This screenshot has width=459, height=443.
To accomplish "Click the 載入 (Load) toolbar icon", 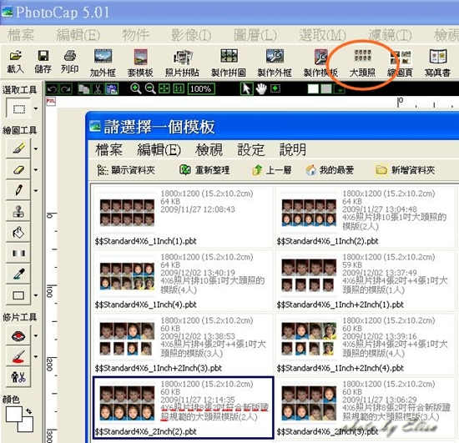I will click(x=16, y=62).
